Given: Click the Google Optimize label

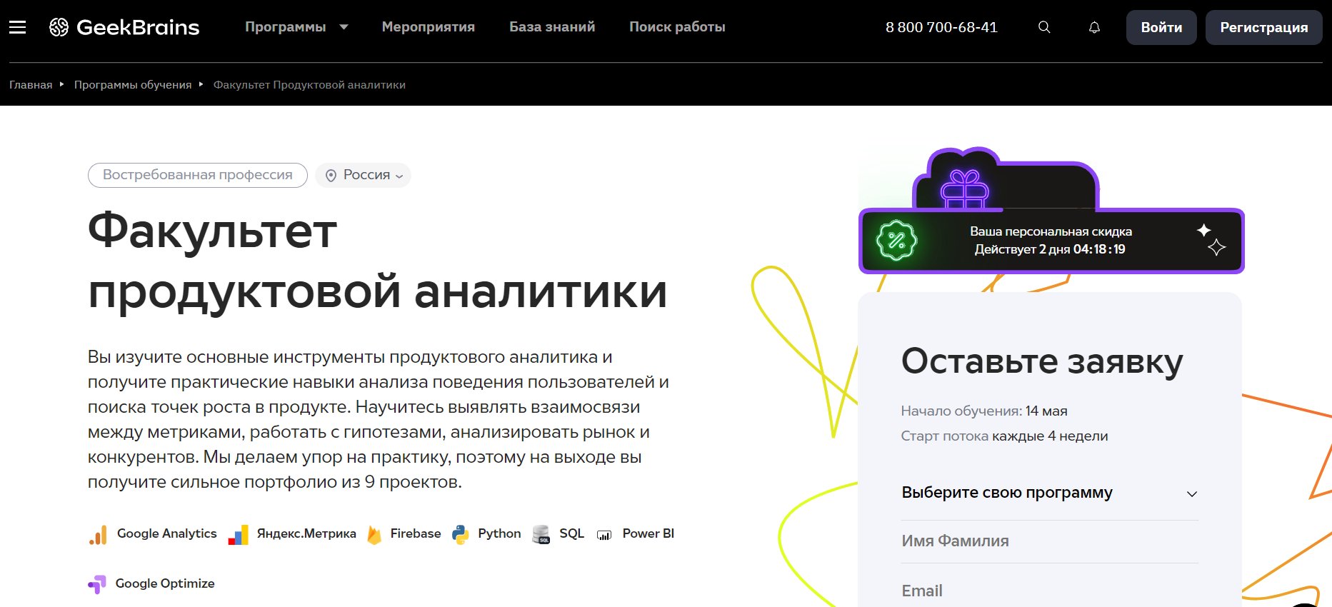Looking at the screenshot, I should (165, 583).
